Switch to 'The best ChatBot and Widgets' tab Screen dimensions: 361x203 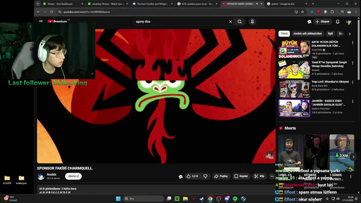(153, 4)
